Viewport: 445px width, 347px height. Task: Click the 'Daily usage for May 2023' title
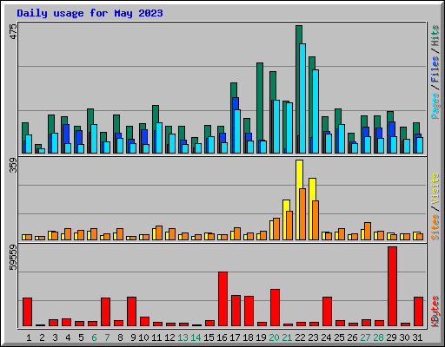click(90, 14)
